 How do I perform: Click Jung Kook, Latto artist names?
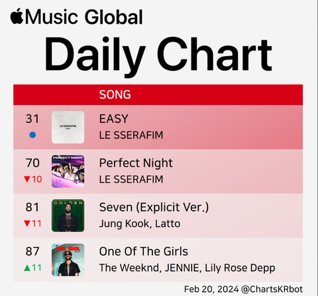[x=140, y=224]
